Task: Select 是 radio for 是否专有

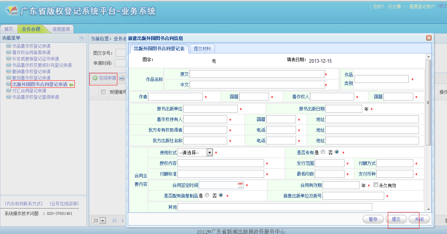Action: 323,152
